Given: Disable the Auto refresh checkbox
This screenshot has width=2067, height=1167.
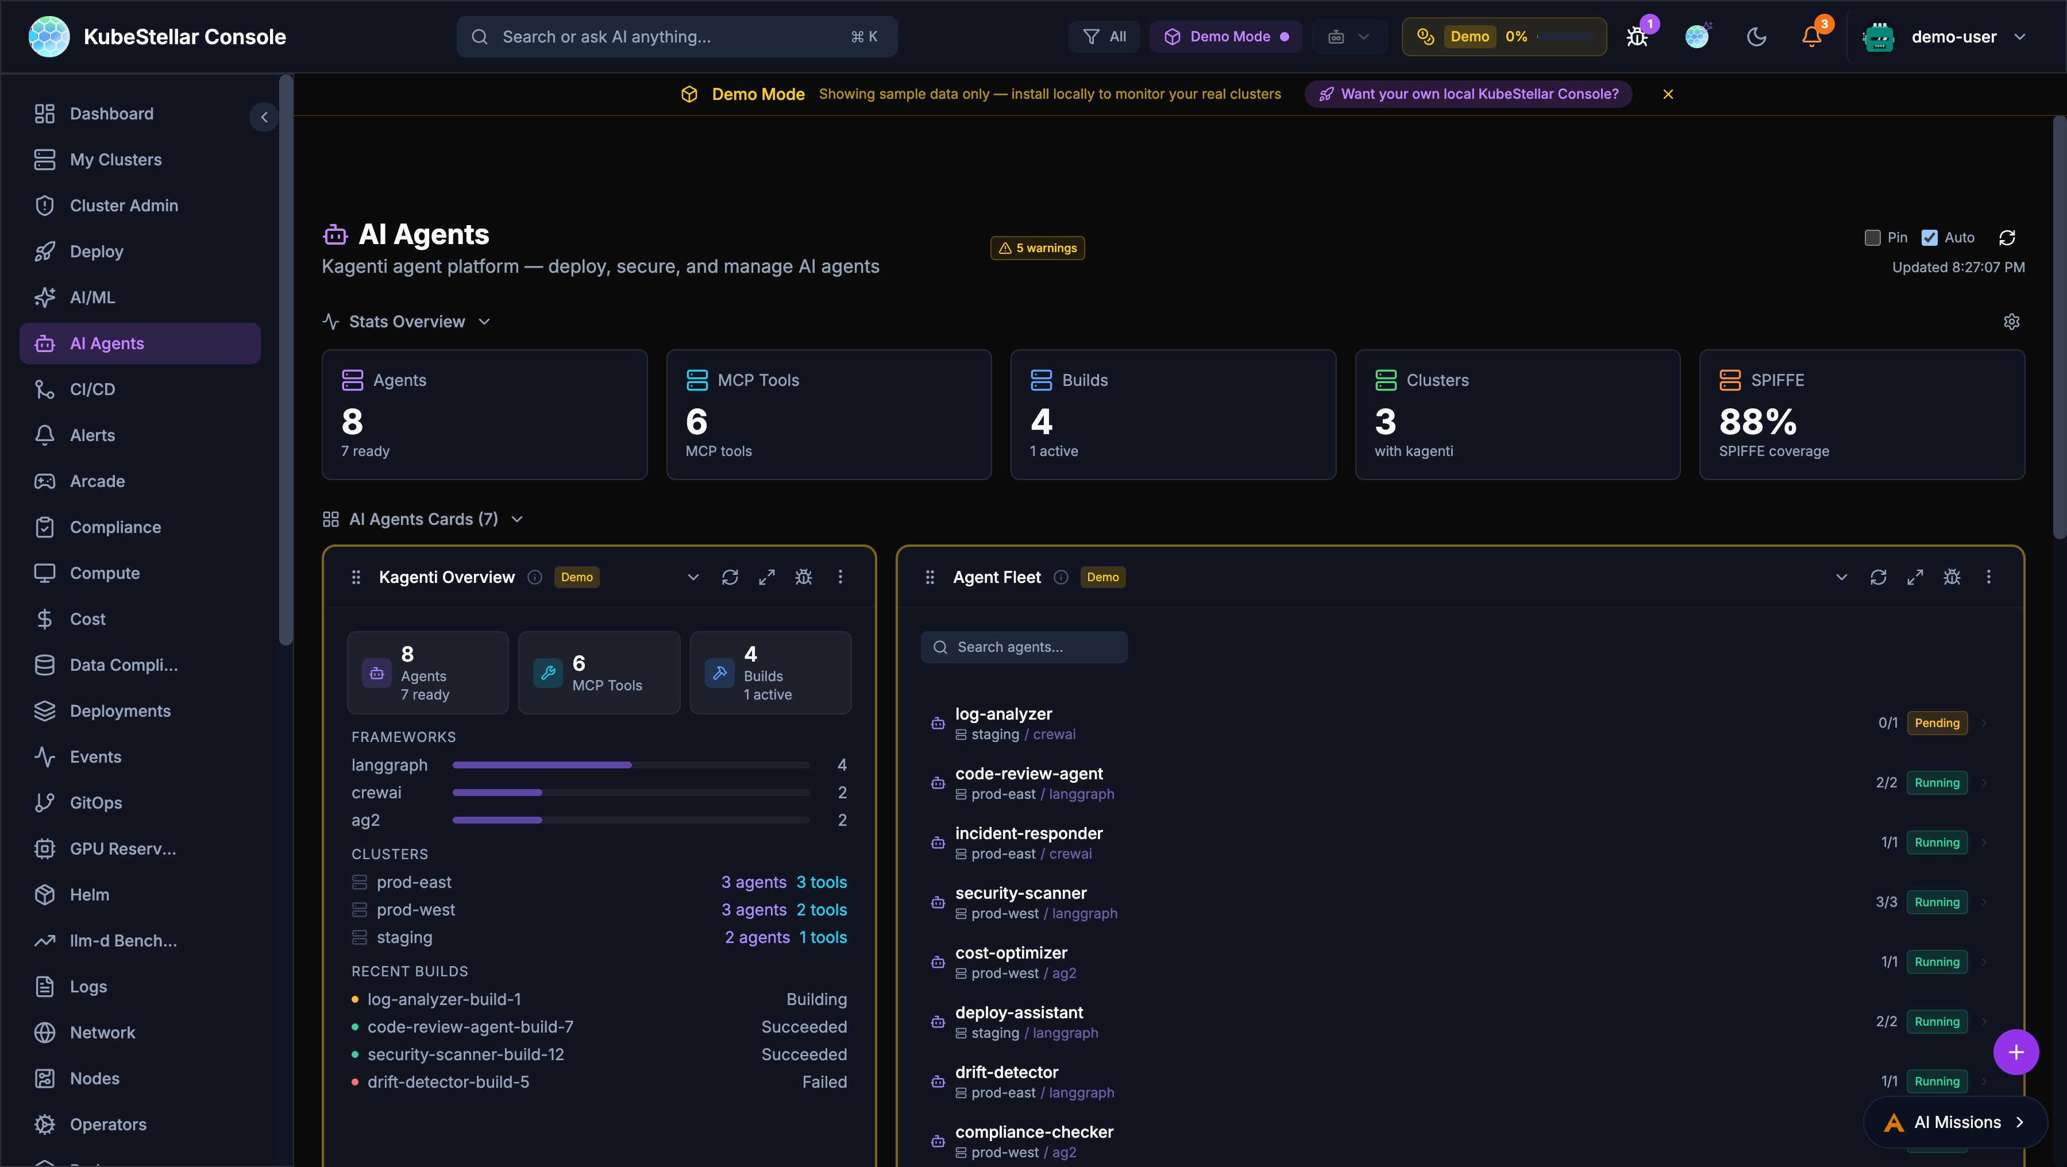Looking at the screenshot, I should pos(1931,237).
